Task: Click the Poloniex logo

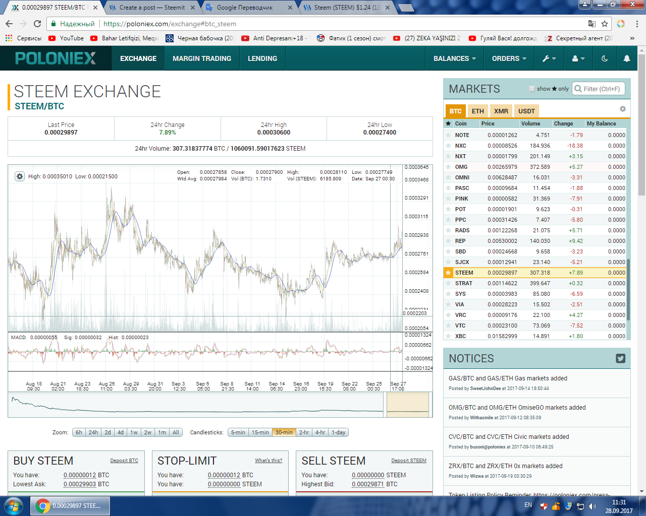Action: 56,58
